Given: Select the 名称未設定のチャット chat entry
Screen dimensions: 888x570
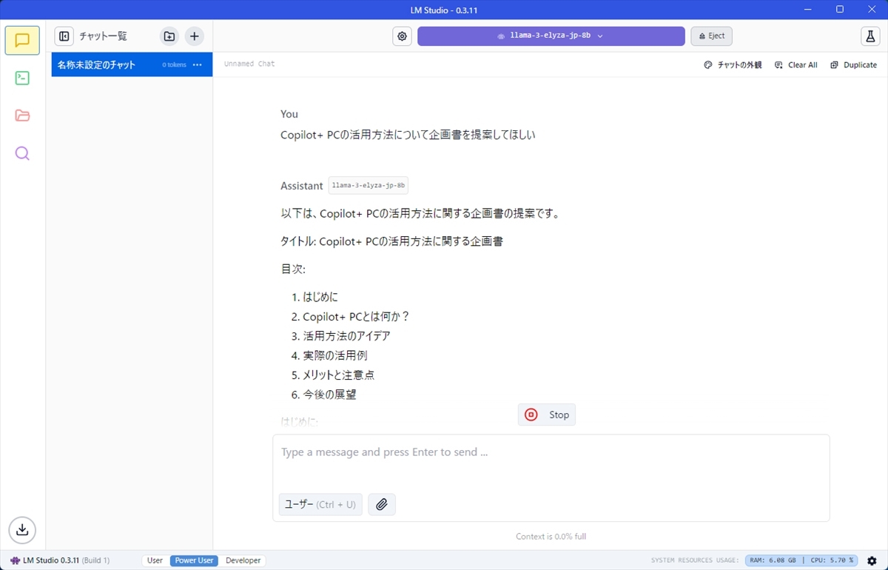Looking at the screenshot, I should point(132,65).
